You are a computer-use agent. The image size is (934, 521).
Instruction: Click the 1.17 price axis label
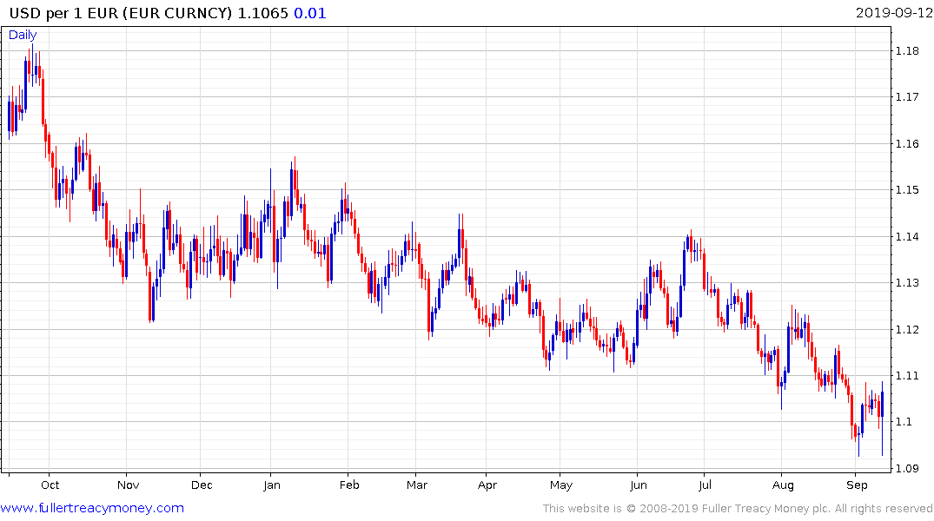coord(907,97)
